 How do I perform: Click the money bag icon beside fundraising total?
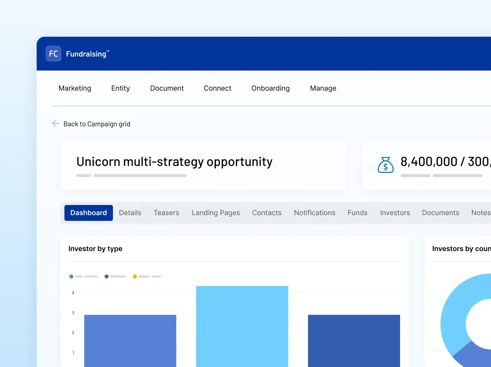coord(385,165)
